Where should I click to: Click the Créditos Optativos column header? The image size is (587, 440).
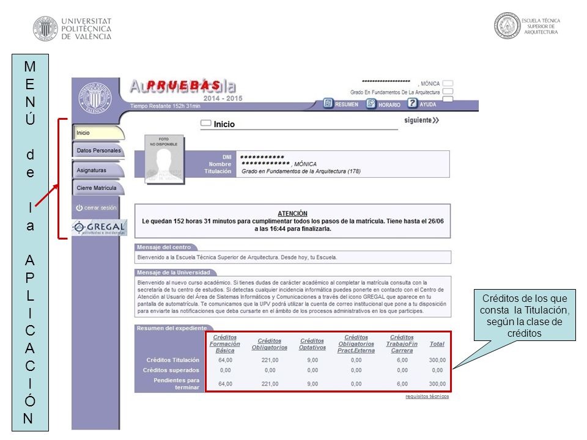pyautogui.click(x=312, y=344)
